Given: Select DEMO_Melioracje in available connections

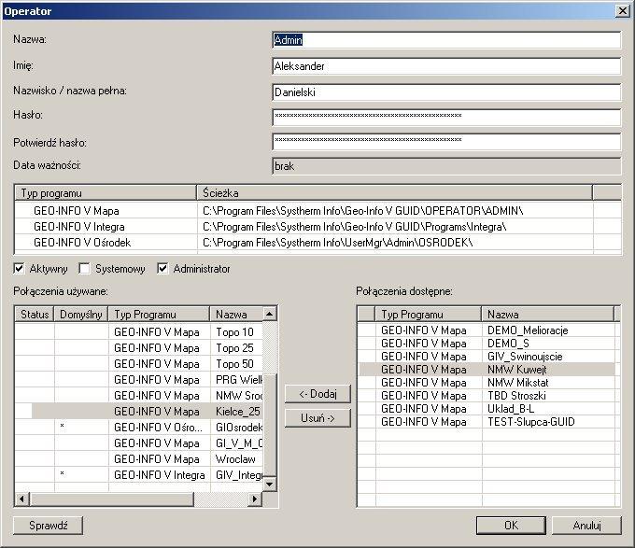Looking at the screenshot, I should (x=487, y=330).
